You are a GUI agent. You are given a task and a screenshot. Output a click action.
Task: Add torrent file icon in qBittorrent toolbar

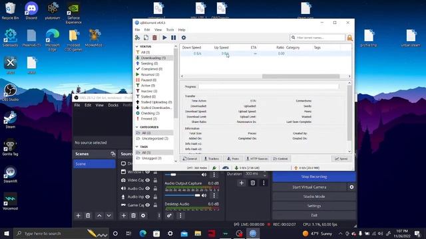pos(146,38)
